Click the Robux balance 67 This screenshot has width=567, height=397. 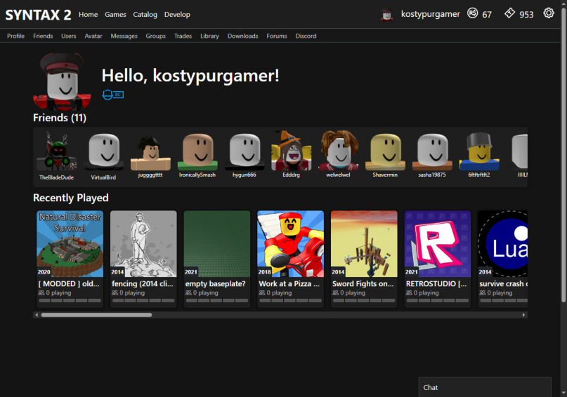click(x=487, y=15)
